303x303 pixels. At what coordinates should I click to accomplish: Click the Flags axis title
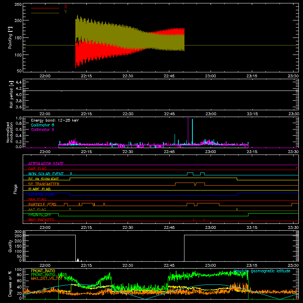click(16, 189)
